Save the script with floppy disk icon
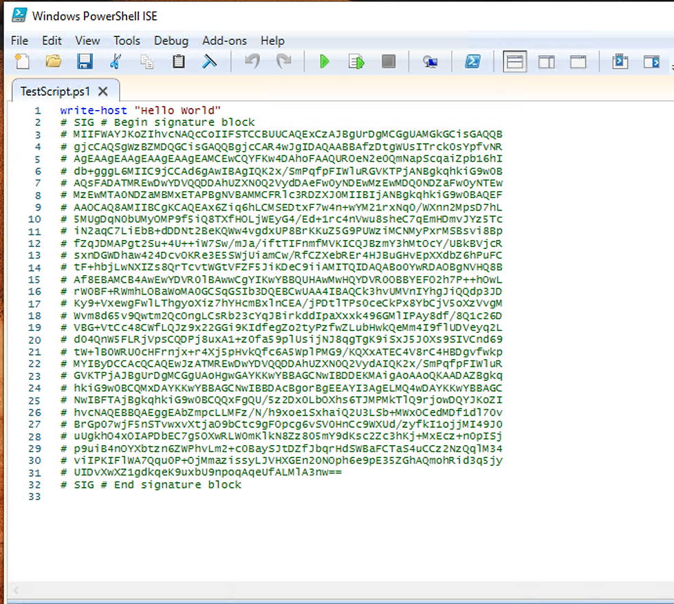Viewport: 674px width, 604px height. 85,61
